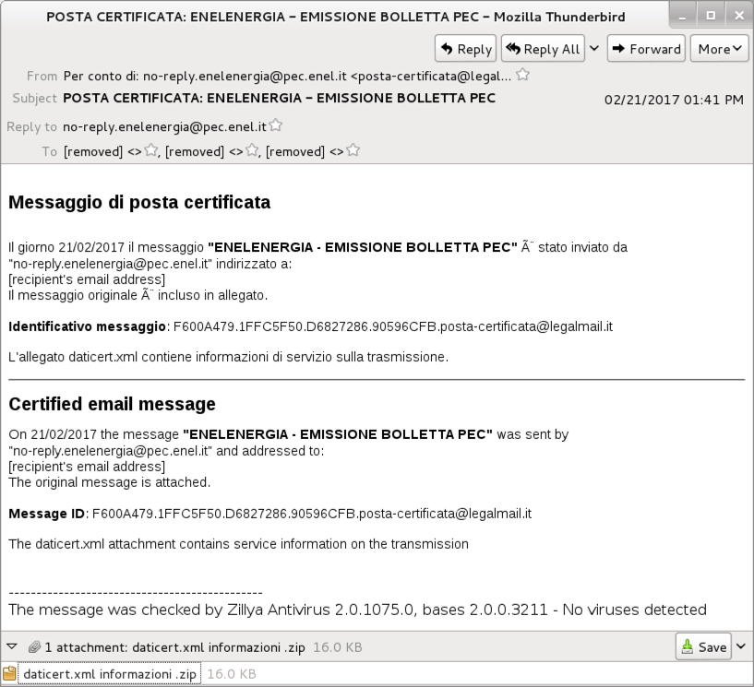Image resolution: width=754 pixels, height=687 pixels.
Task: Click the sender address in From field
Action: click(287, 76)
